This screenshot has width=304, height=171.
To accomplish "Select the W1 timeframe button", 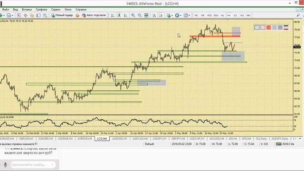I will tap(242, 15).
